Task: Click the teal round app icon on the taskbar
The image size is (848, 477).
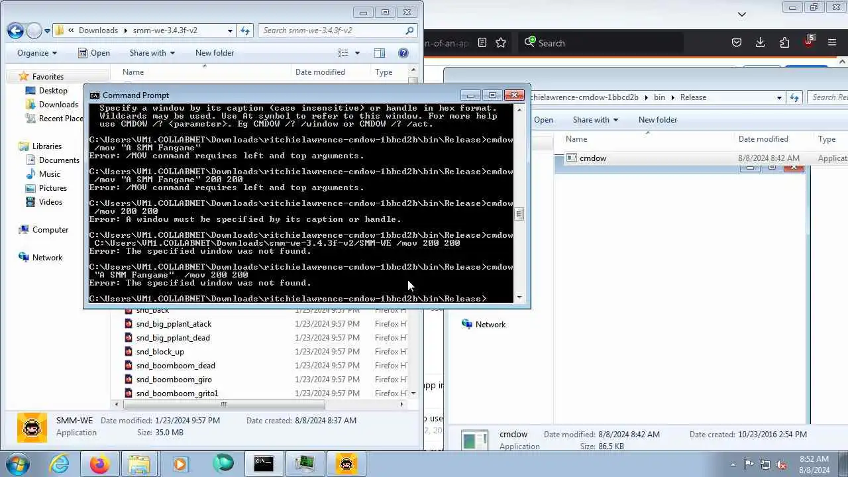Action: [223, 464]
